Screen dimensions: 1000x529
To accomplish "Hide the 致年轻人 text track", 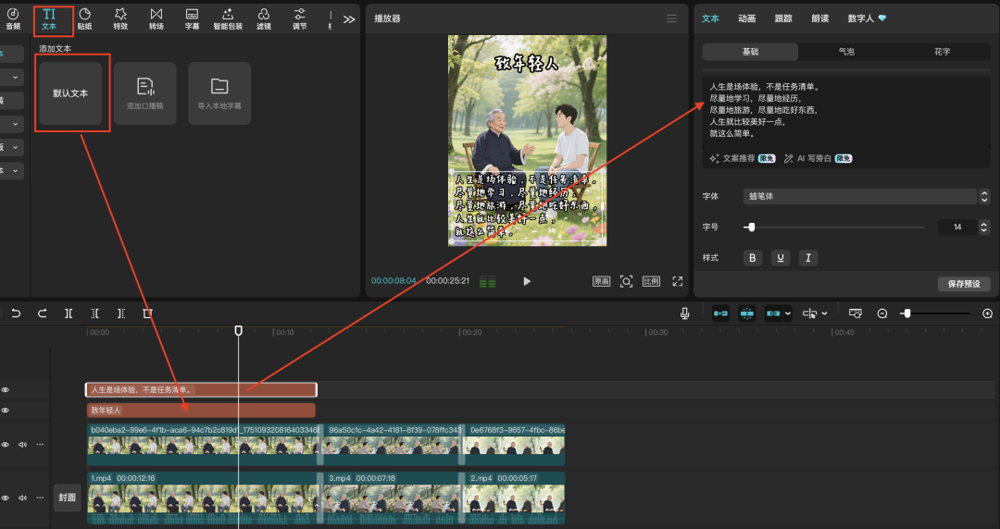I will [x=6, y=410].
